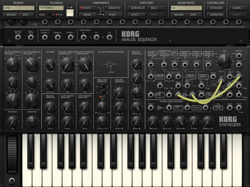Click the Envelope Generator 2 SUSTAIN LEVEL knob
Screen dimensions: 250x187
(x=136, y=107)
